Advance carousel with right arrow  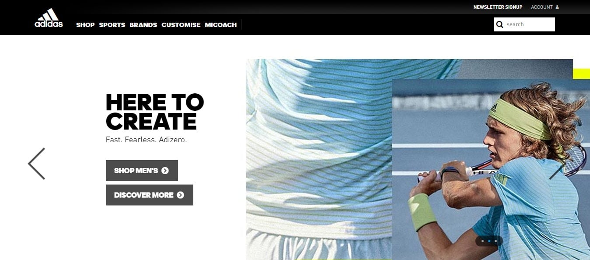pyautogui.click(x=558, y=170)
